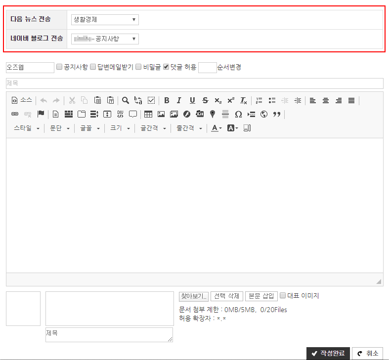389x360 pixels.
Task: Click the 찾아보기 browse button
Action: point(194,296)
